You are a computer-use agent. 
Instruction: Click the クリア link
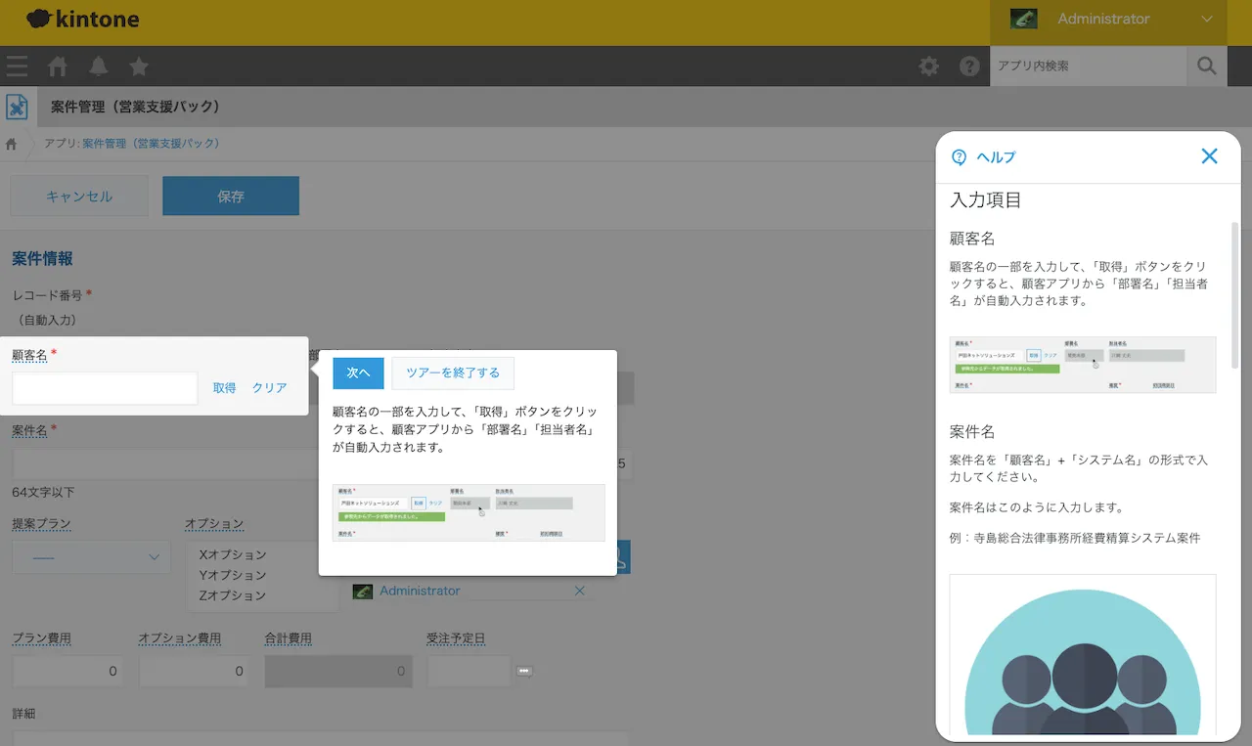270,388
